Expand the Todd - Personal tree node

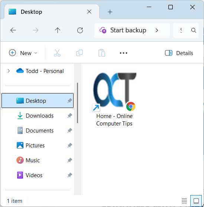coord(9,71)
